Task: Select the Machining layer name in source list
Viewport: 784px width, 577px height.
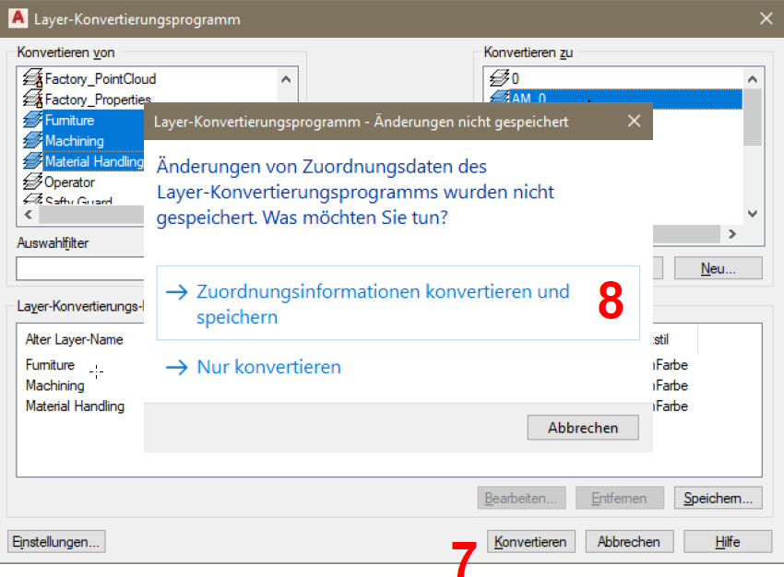Action: coord(75,141)
